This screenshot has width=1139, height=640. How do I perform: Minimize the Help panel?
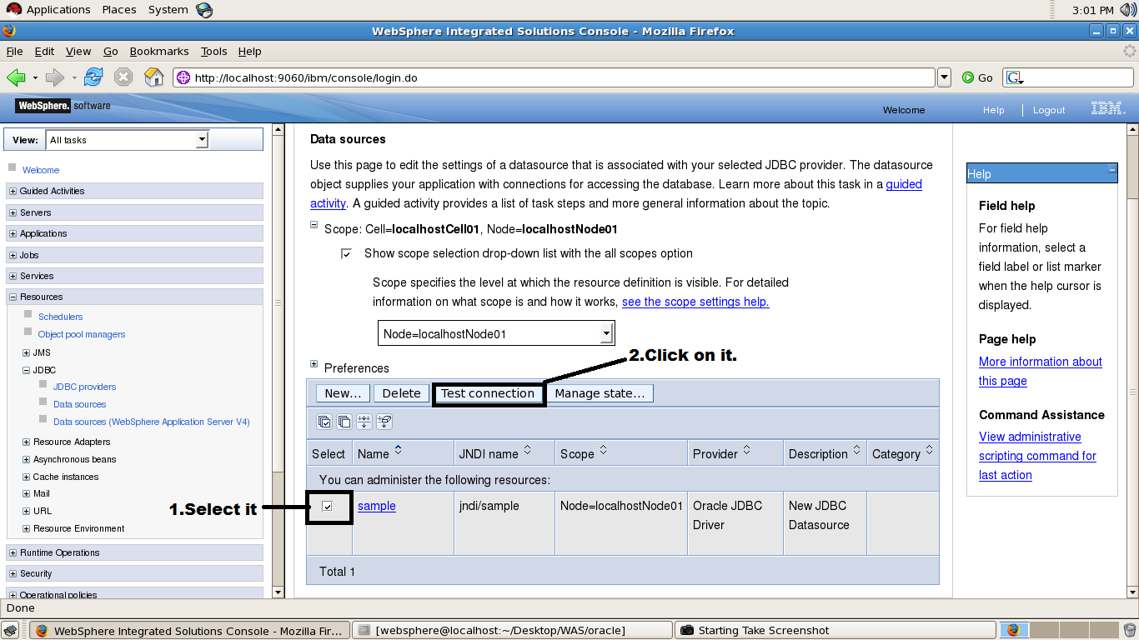point(1111,169)
